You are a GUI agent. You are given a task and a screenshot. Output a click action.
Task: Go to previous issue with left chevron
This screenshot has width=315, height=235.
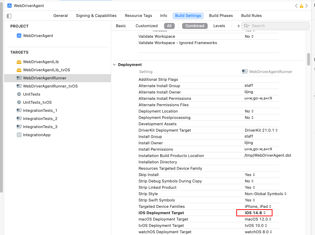tap(296, 6)
